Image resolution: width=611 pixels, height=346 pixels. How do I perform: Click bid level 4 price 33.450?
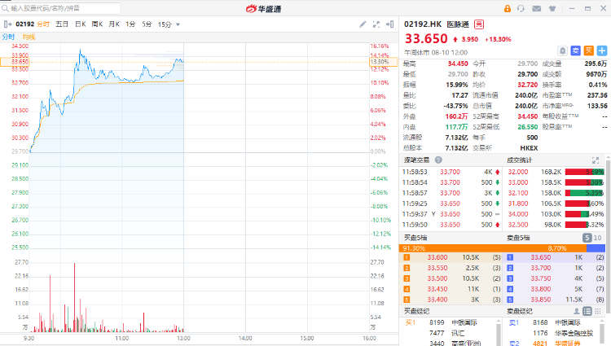(x=437, y=289)
